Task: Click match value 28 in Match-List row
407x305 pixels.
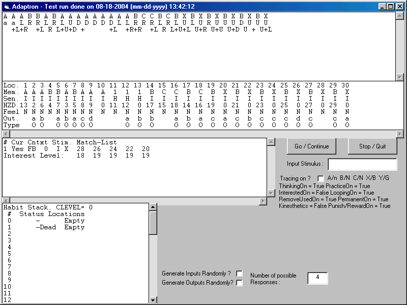Action: [x=80, y=149]
